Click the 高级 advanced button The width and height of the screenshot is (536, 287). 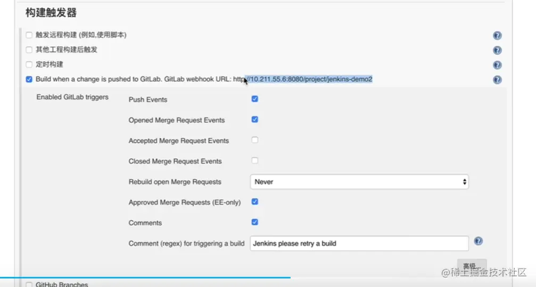tap(472, 265)
